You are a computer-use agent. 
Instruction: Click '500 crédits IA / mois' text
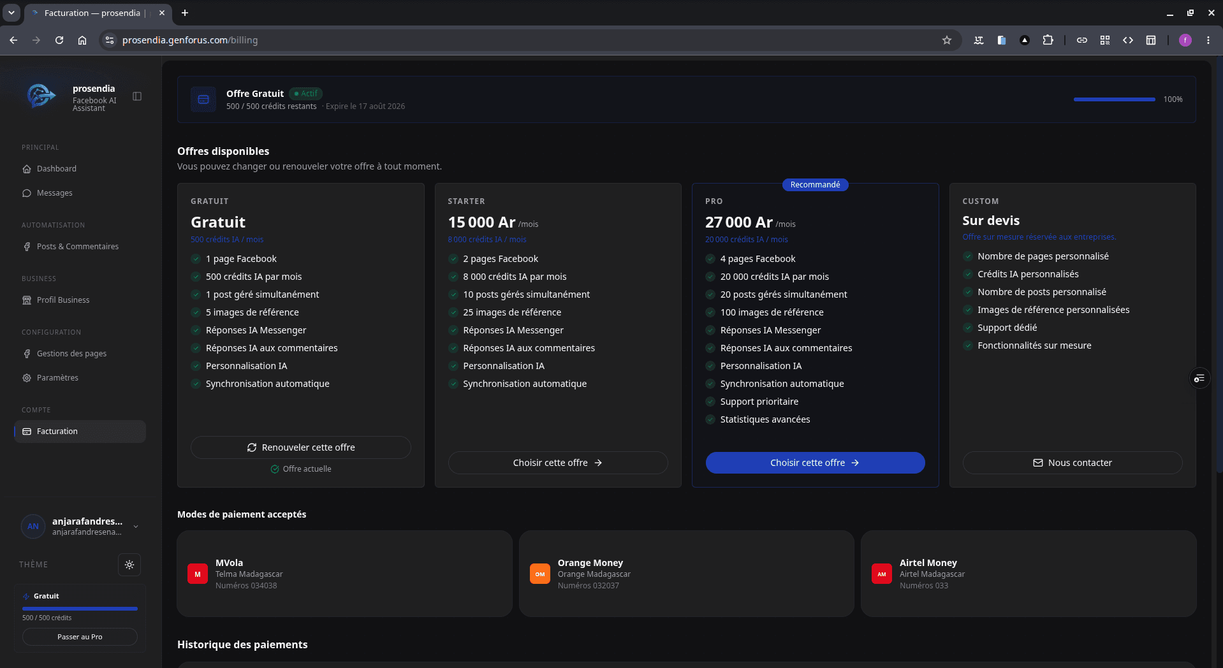click(x=227, y=240)
